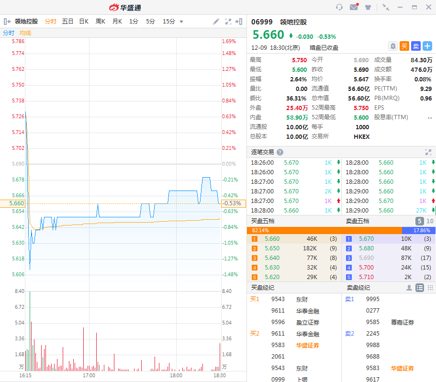Click the 领地控股 name in chart toolbar
This screenshot has width=436, height=382.
click(x=26, y=22)
